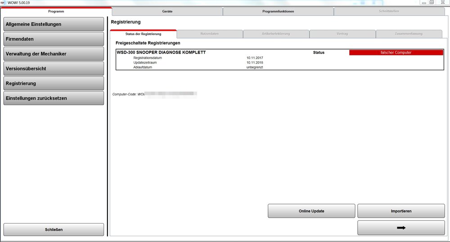Image resolution: width=450 pixels, height=242 pixels.
Task: Click the Importieren button
Action: point(401,211)
